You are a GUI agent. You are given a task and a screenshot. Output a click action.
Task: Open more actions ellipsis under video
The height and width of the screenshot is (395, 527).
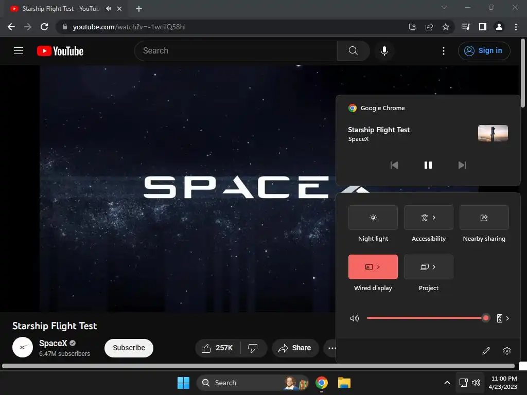pos(331,348)
